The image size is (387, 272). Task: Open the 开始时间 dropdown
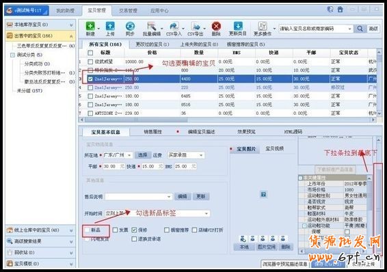coord(206,213)
